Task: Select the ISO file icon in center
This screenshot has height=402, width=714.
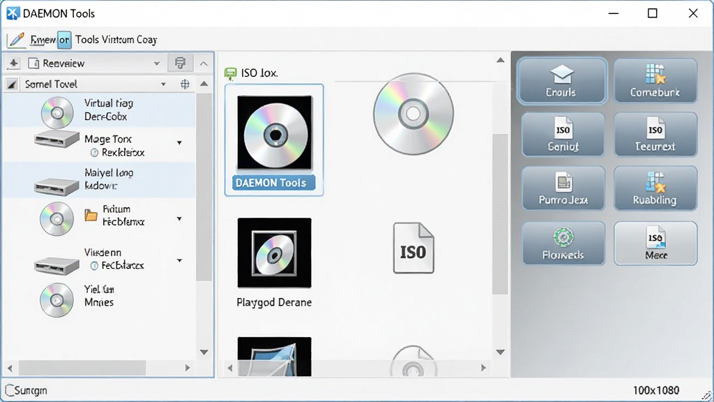Action: click(x=413, y=248)
